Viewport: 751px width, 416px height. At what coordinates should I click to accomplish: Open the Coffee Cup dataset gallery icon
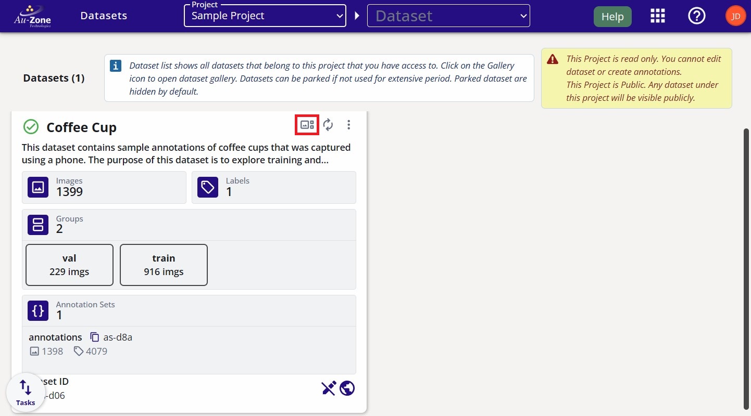pyautogui.click(x=307, y=125)
